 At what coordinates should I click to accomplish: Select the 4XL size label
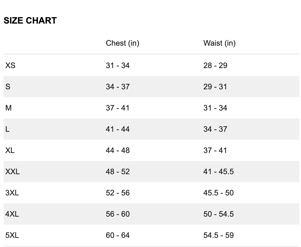pos(12,214)
